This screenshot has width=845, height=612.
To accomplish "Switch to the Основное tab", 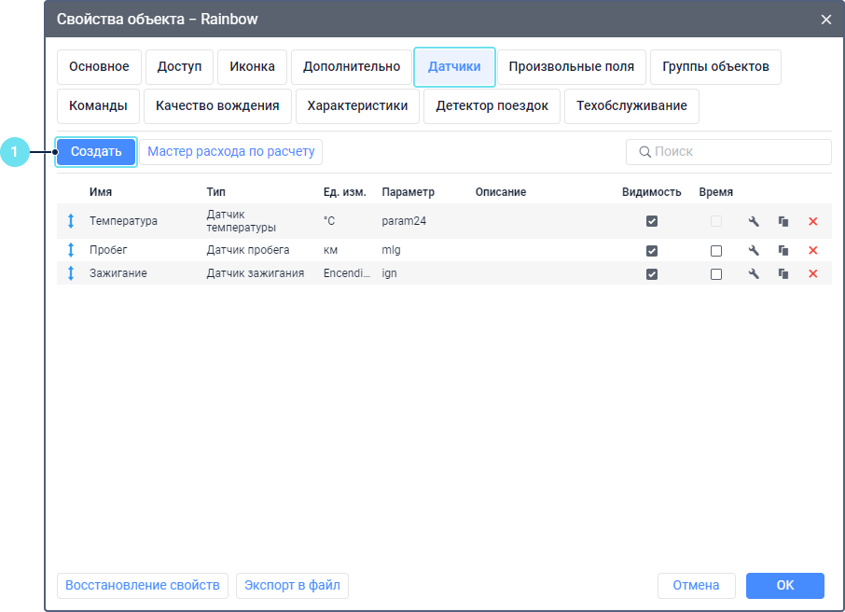I will pos(99,67).
